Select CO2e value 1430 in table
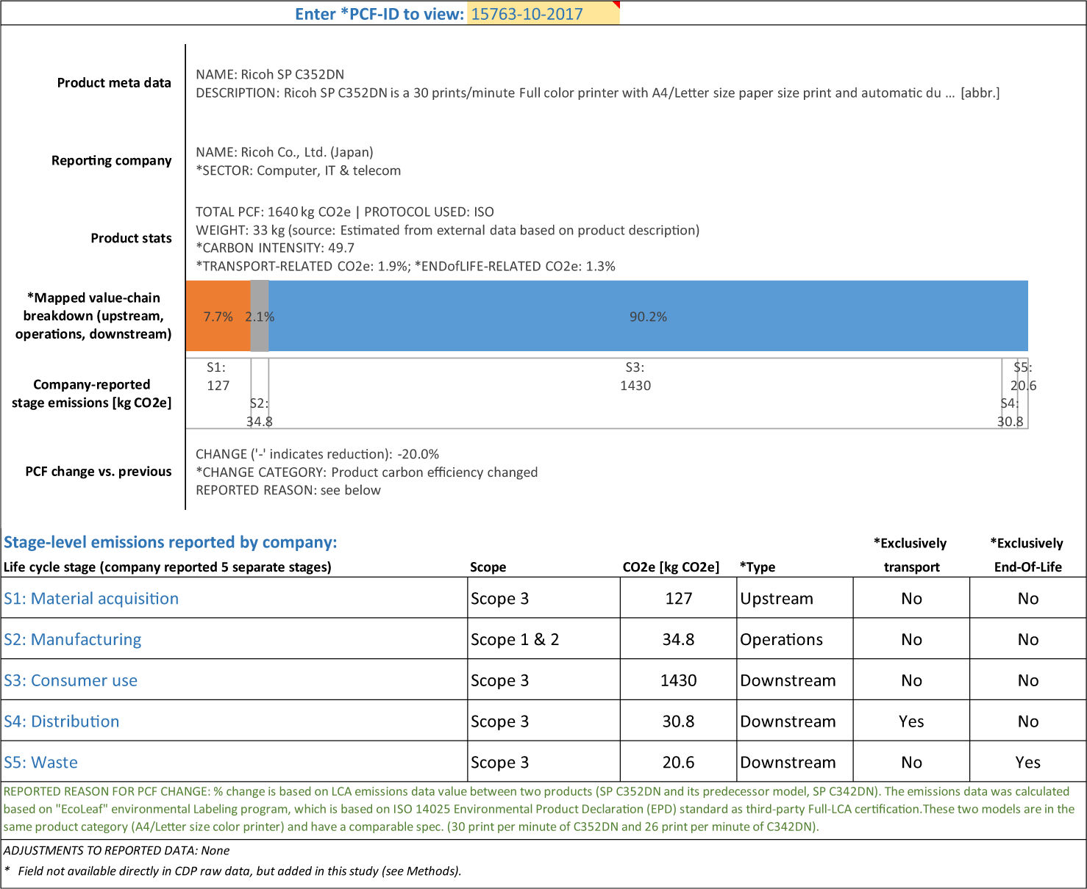 coord(678,680)
